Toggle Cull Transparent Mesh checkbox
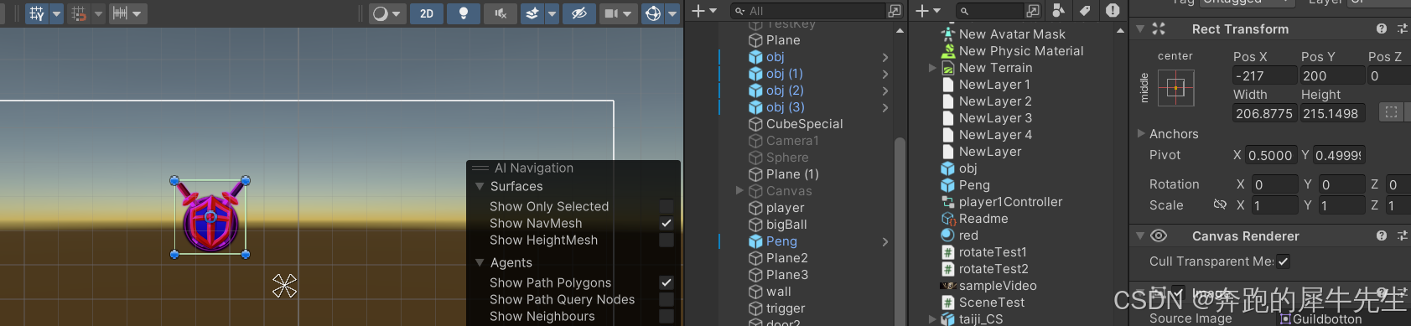Image resolution: width=1411 pixels, height=326 pixels. (x=1284, y=261)
